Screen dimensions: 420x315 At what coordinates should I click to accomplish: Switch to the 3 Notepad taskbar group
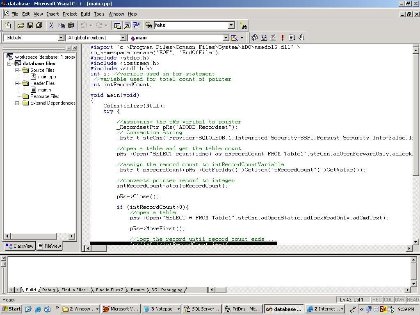pyautogui.click(x=161, y=309)
